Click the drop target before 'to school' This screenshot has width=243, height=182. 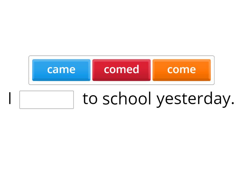point(46,99)
